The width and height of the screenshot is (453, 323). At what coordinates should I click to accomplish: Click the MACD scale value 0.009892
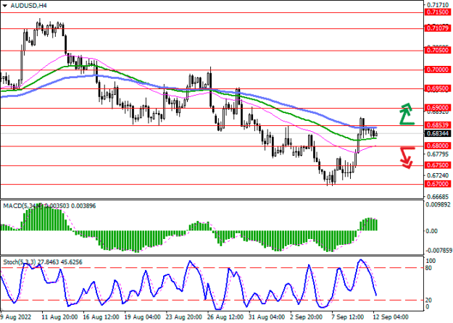tap(439, 205)
